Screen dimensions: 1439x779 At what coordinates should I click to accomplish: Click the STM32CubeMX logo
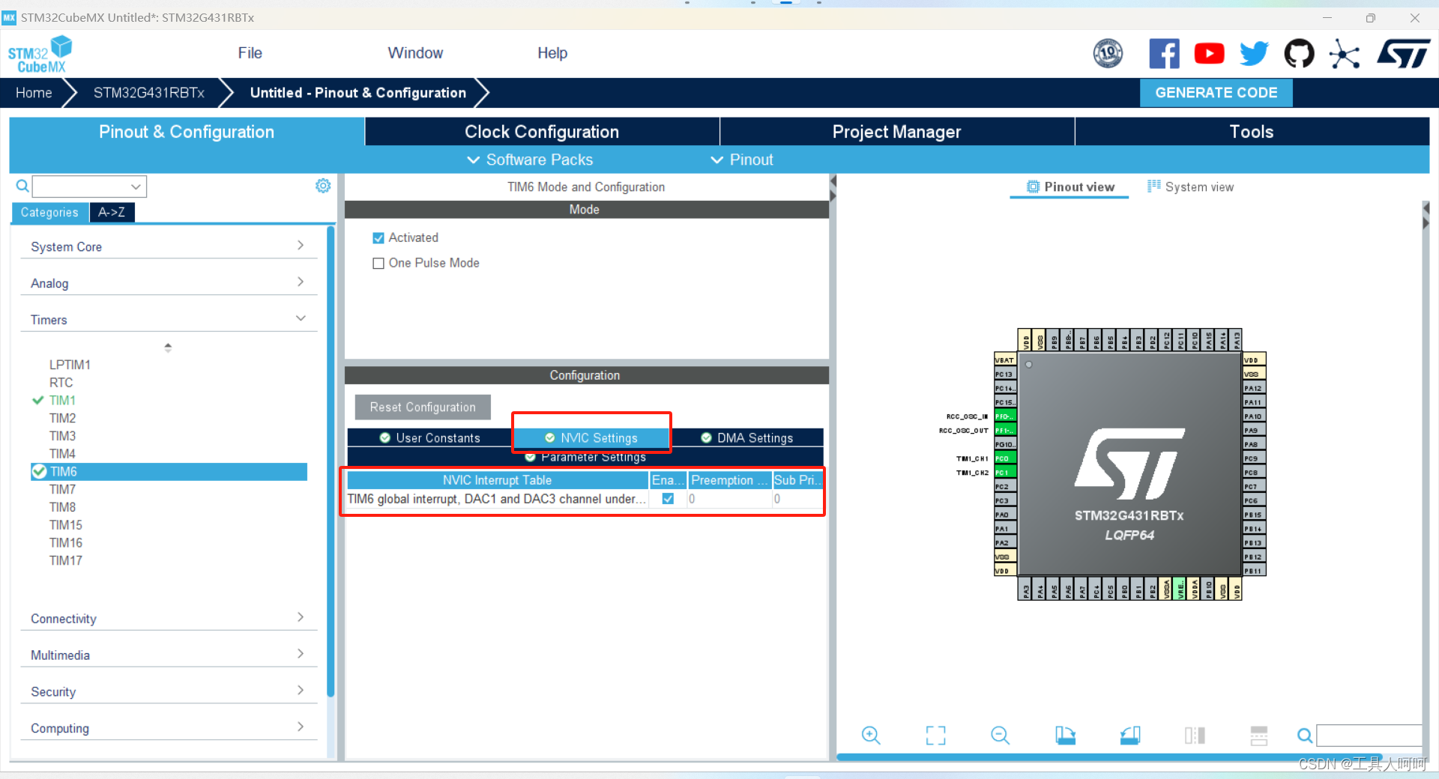point(40,55)
